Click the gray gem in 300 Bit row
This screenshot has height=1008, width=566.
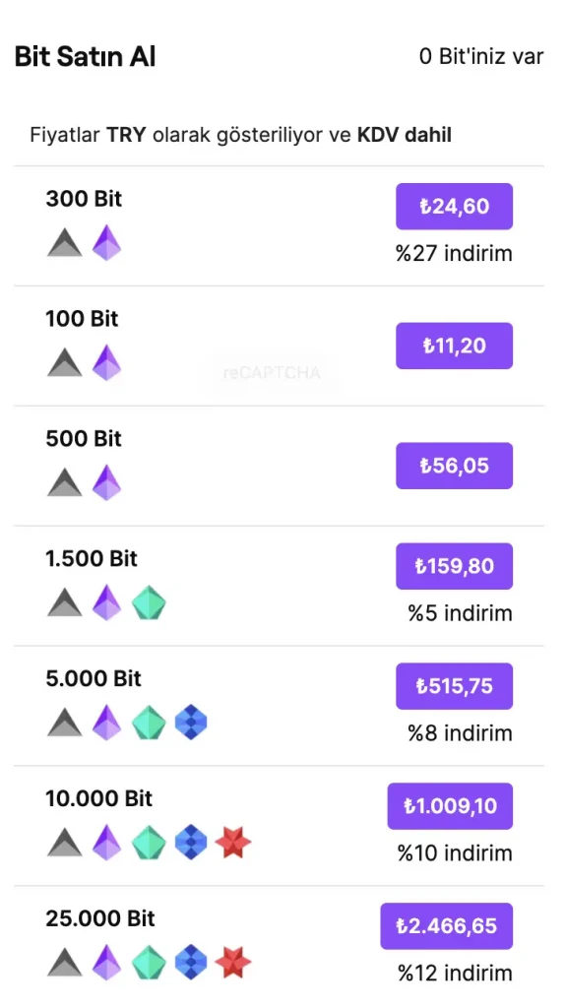tap(65, 244)
